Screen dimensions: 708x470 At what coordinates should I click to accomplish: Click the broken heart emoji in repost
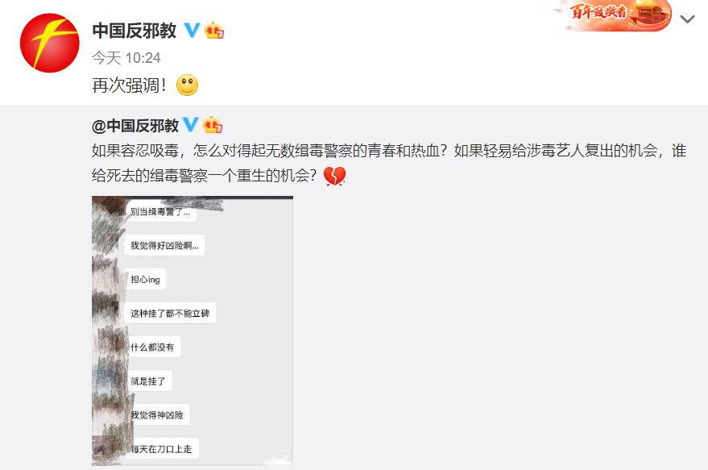pyautogui.click(x=334, y=176)
